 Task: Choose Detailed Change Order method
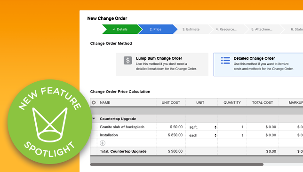pyautogui.click(x=258, y=64)
